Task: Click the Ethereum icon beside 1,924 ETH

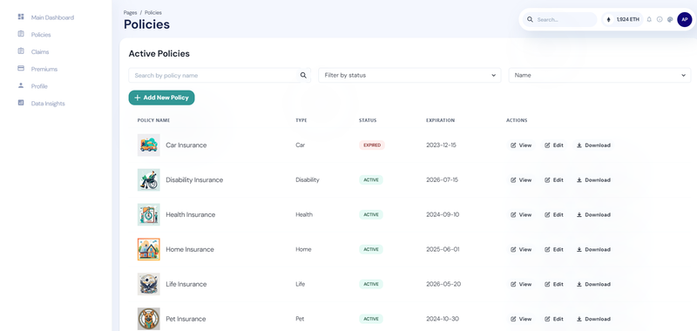Action: pyautogui.click(x=609, y=19)
